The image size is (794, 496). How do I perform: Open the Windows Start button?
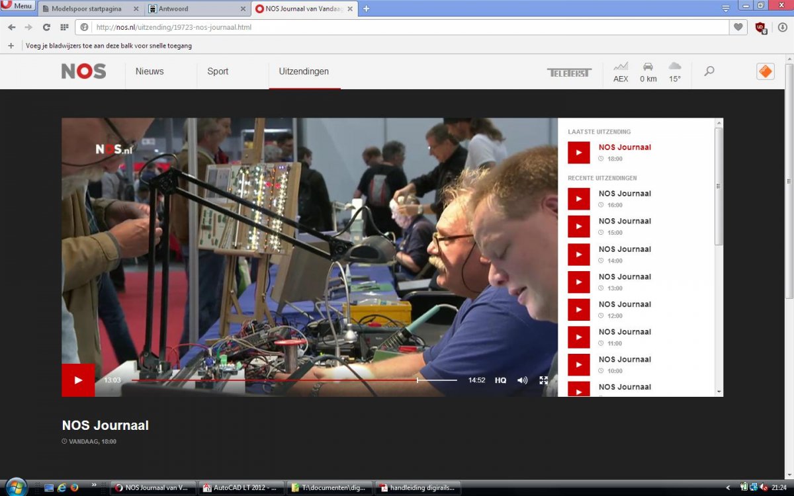(16, 487)
